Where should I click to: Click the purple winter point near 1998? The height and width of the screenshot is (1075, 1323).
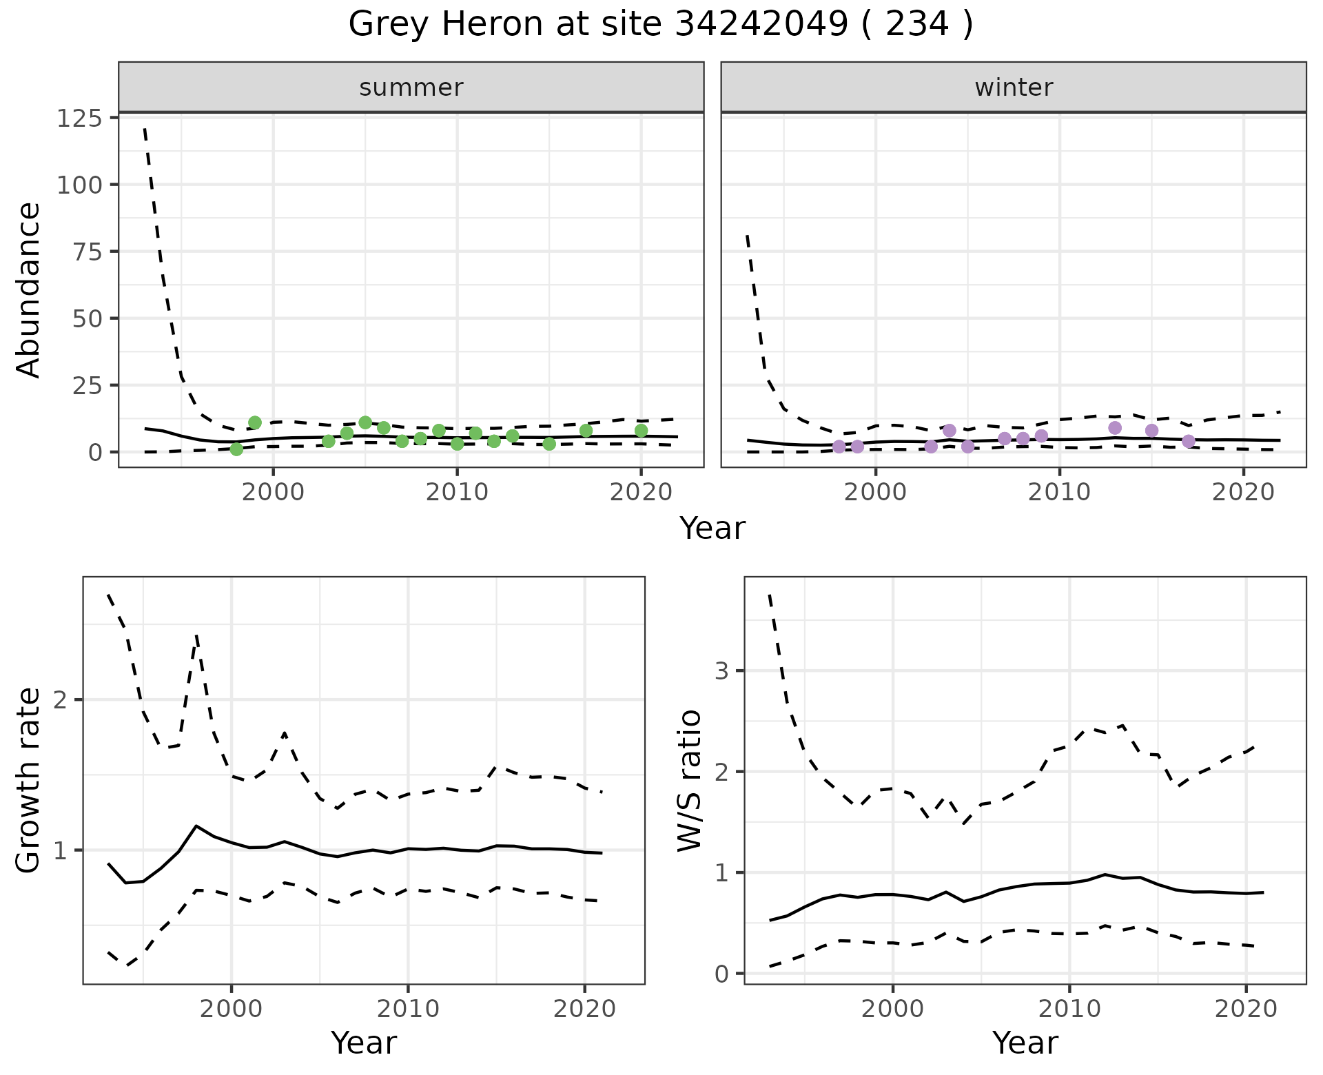click(839, 447)
